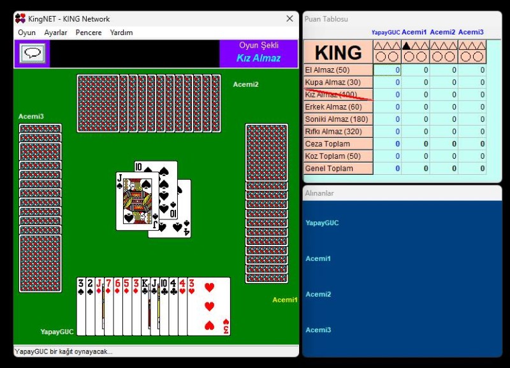Open the Pencere menu
The height and width of the screenshot is (368, 510).
click(x=89, y=33)
